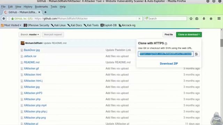The width and height of the screenshot is (223, 125).
Task: Select the GitHub - Moham3dRia... tab
Action: point(22,12)
